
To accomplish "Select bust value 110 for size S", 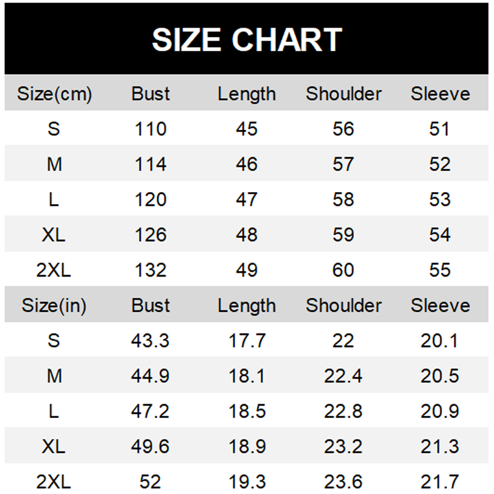I will point(151,129).
